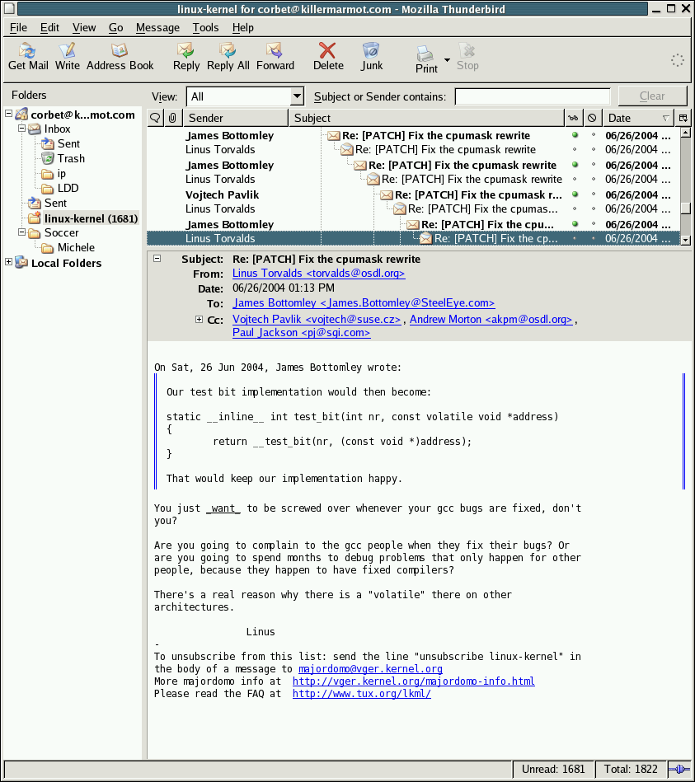
Task: Toggle threaded view in the message list header
Action: pyautogui.click(x=154, y=117)
